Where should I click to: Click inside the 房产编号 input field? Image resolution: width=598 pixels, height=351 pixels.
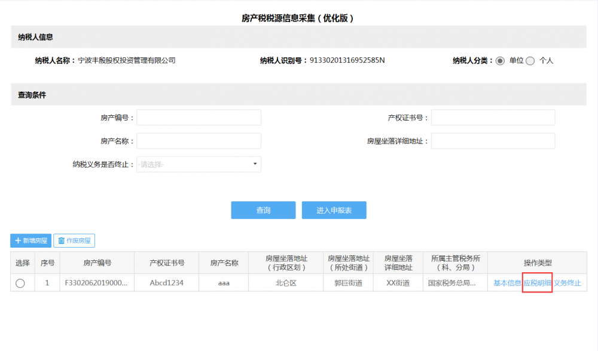pyautogui.click(x=199, y=117)
